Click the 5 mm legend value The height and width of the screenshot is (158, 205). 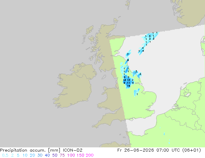click(18, 155)
